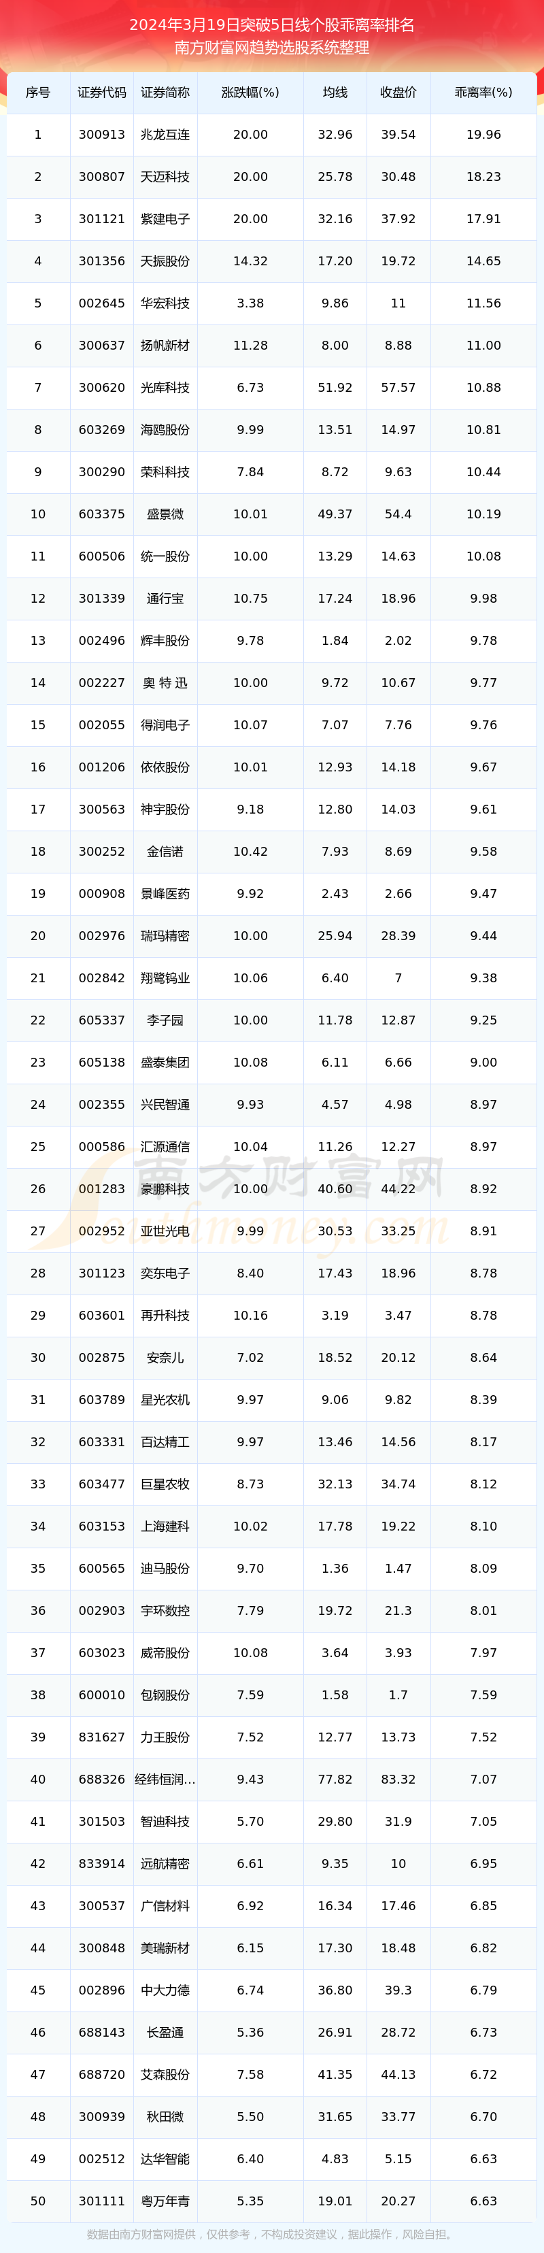
Task: Click the 均线 column header
Action: [335, 93]
